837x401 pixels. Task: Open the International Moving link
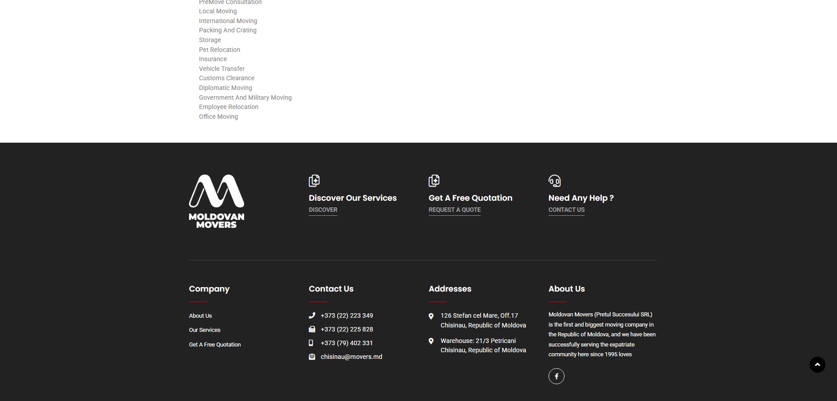[228, 21]
